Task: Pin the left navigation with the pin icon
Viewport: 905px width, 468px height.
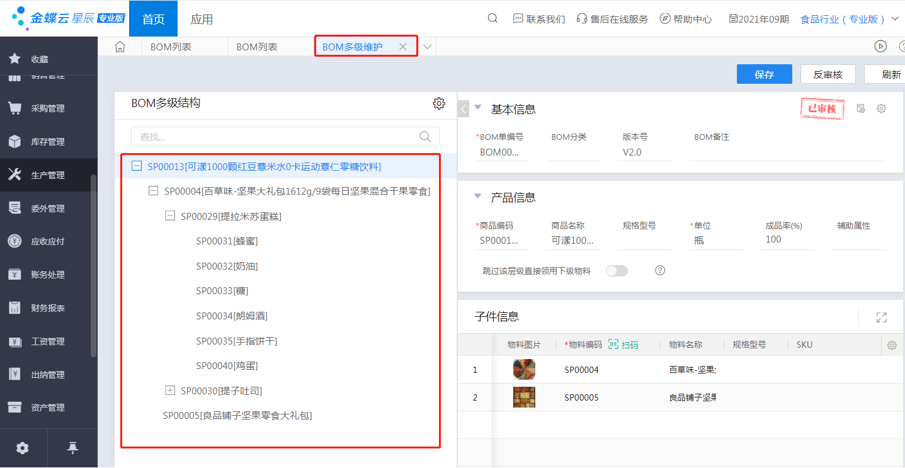Action: [x=72, y=448]
